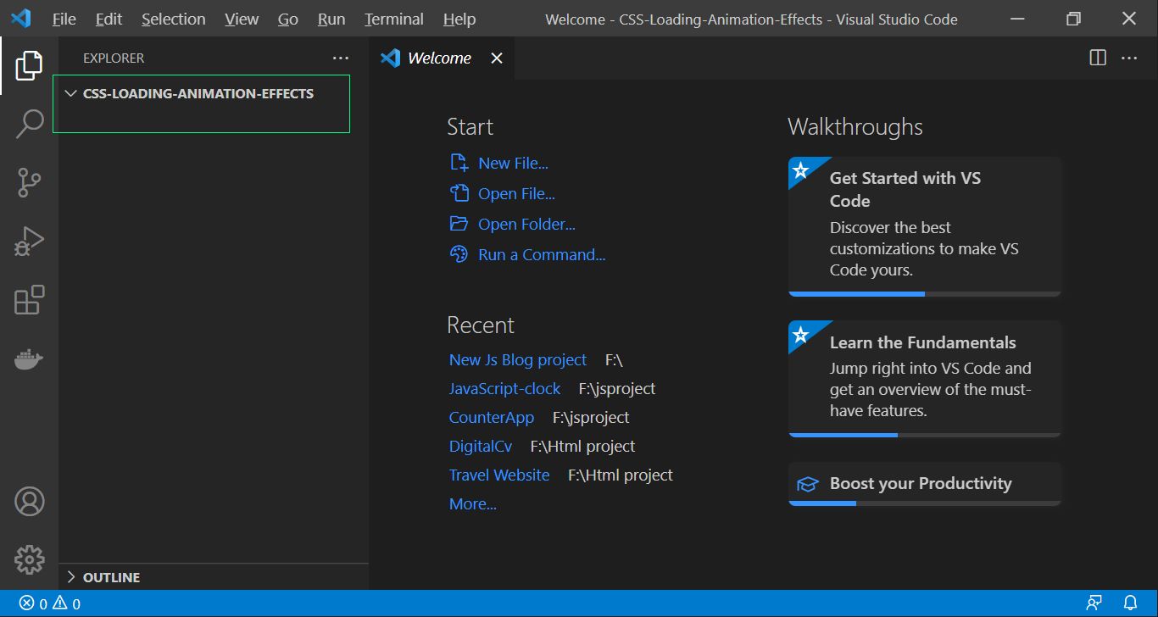Click the errors and warnings status indicator
This screenshot has width=1158, height=617.
coord(50,603)
